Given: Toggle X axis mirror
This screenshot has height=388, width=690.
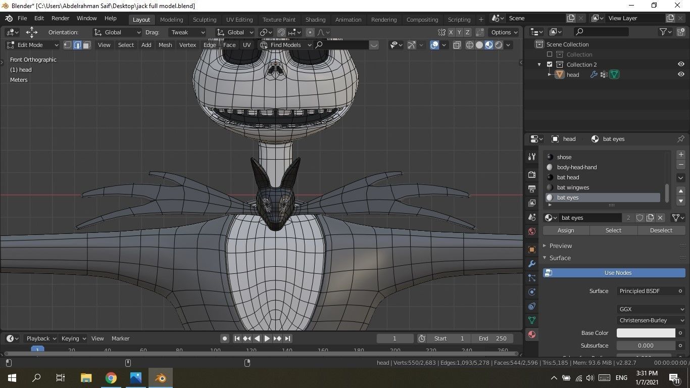Looking at the screenshot, I should pos(451,32).
